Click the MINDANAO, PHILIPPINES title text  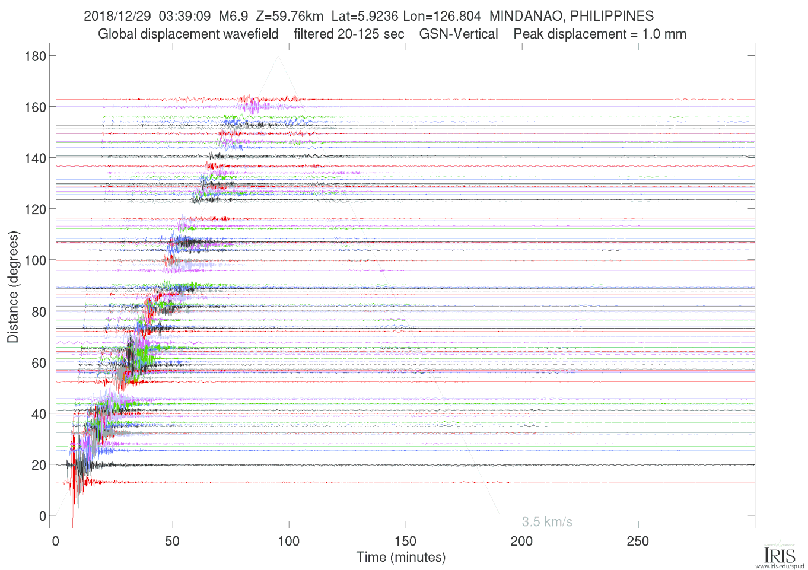tap(572, 16)
